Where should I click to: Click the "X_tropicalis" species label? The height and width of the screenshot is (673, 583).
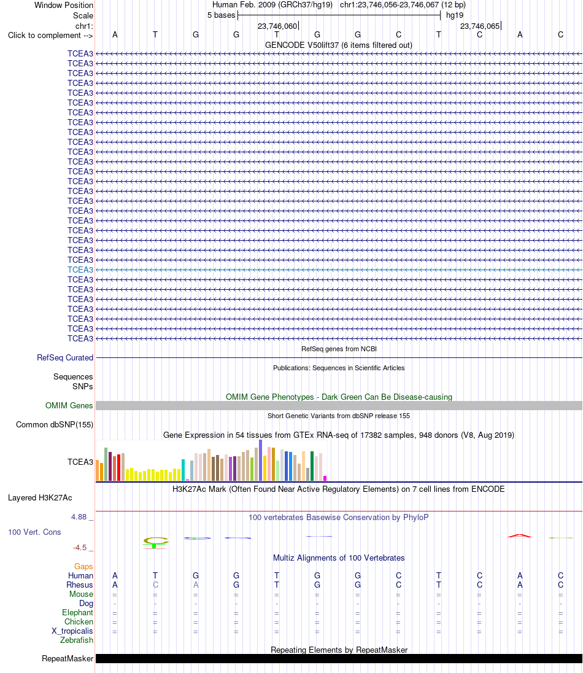[x=72, y=631]
